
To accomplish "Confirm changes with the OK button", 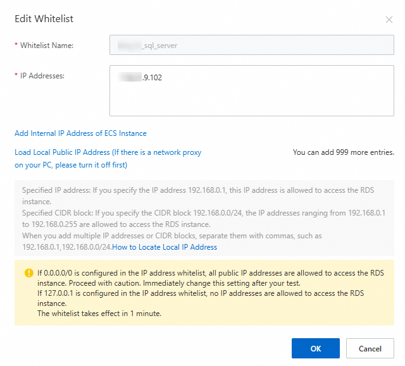I will click(x=315, y=348).
